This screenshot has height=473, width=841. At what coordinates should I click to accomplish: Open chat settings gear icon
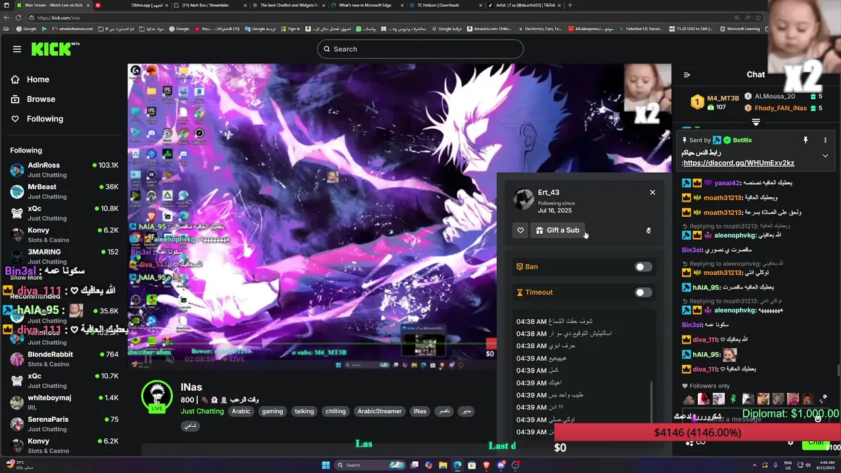[790, 443]
